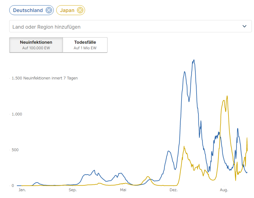This screenshot has width=254, height=198.
Task: Focus the 'Land oder Region hinzufügen' field
Action: 123,27
